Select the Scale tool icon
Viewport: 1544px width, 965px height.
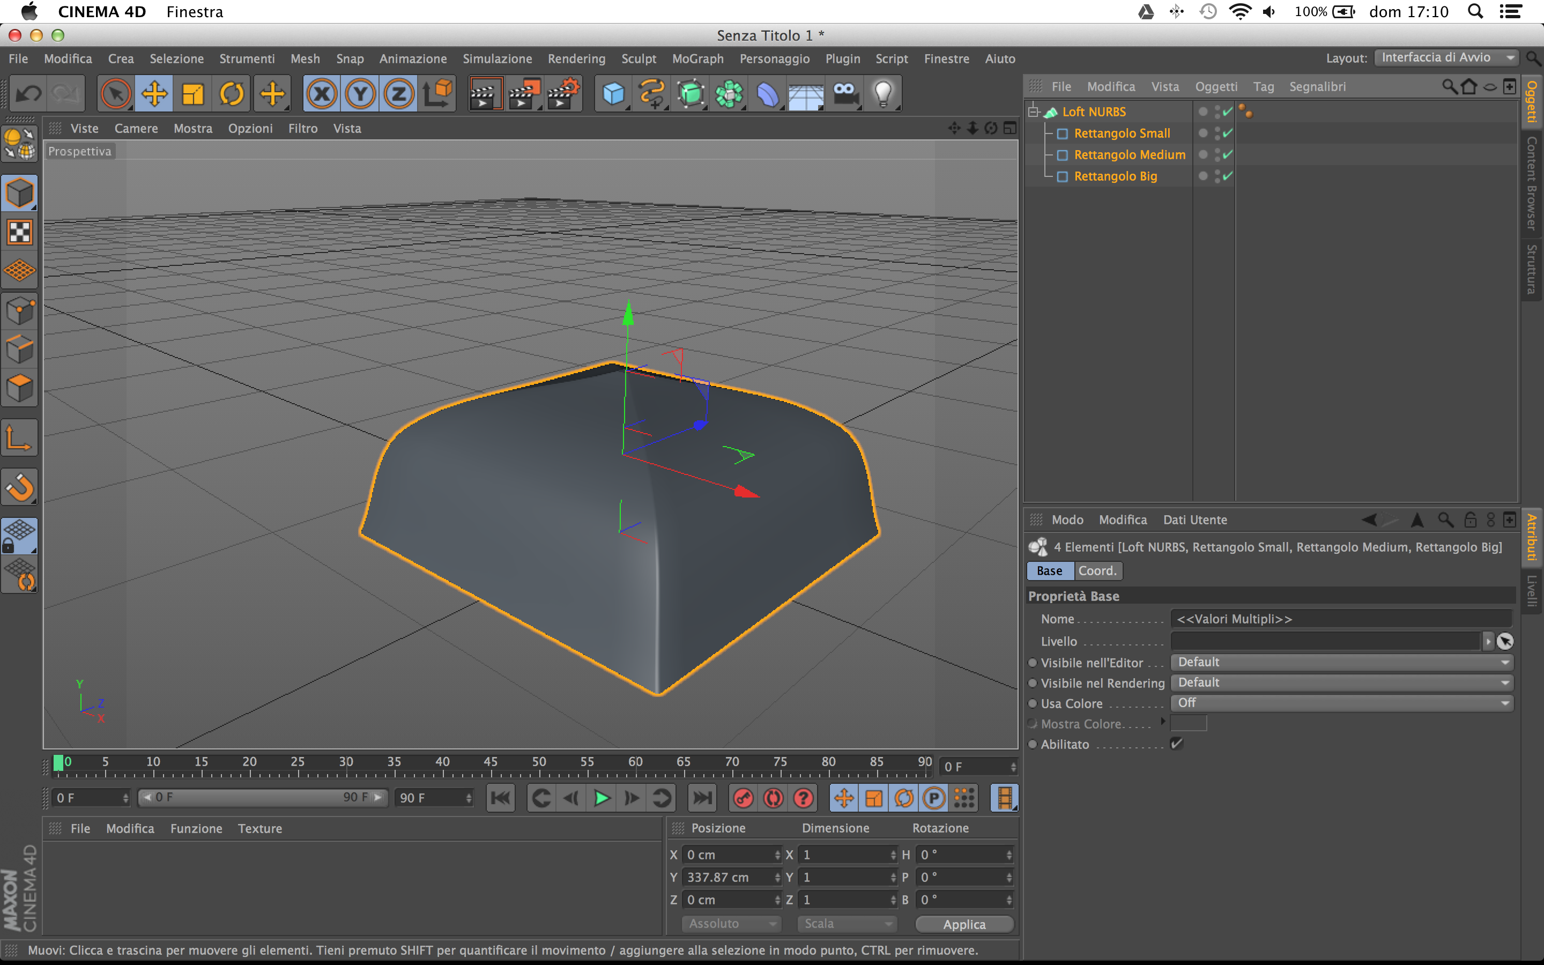(x=192, y=94)
